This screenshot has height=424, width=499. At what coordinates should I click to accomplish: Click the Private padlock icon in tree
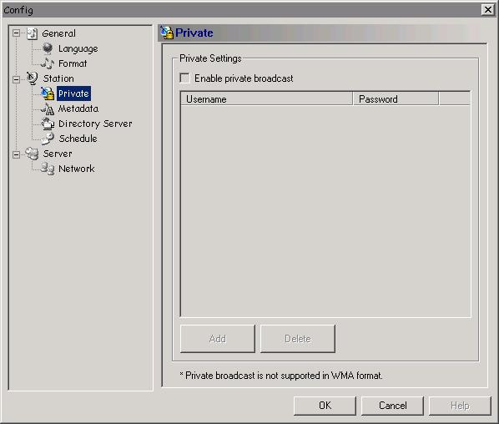(x=48, y=93)
